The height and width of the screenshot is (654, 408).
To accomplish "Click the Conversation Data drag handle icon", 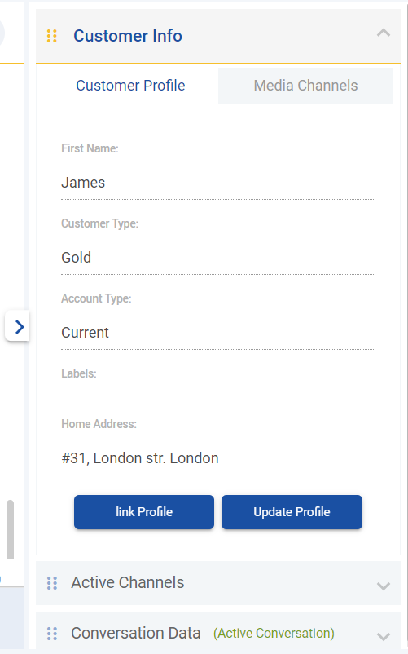I will pos(52,633).
